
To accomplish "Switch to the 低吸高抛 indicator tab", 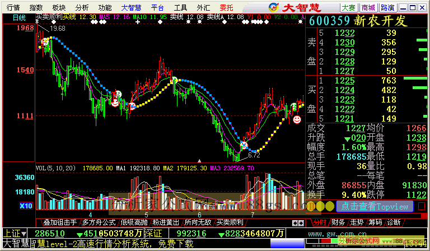I will (134, 222).
